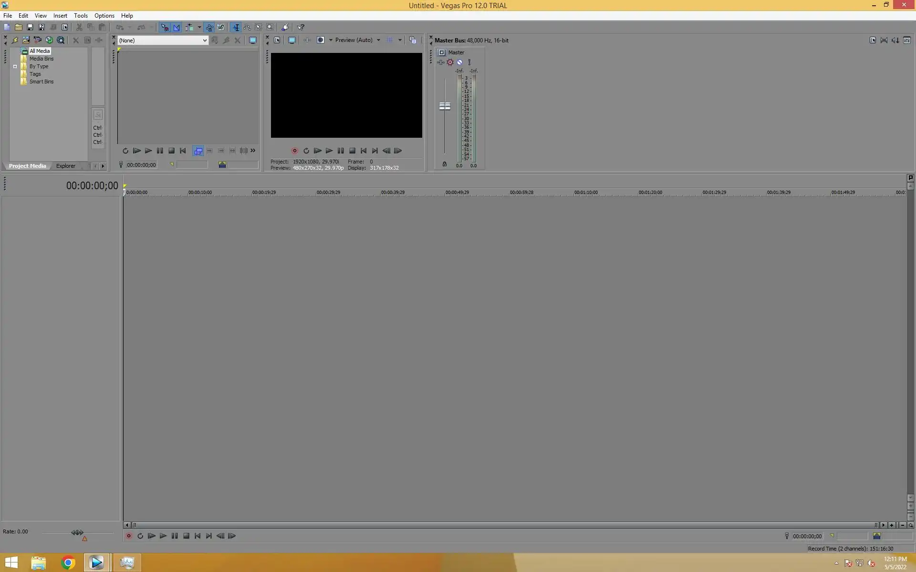Open the Tools menu
Screen dimensions: 916x572
coord(80,16)
